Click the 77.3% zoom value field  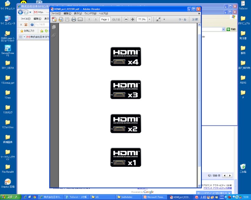tap(142, 19)
